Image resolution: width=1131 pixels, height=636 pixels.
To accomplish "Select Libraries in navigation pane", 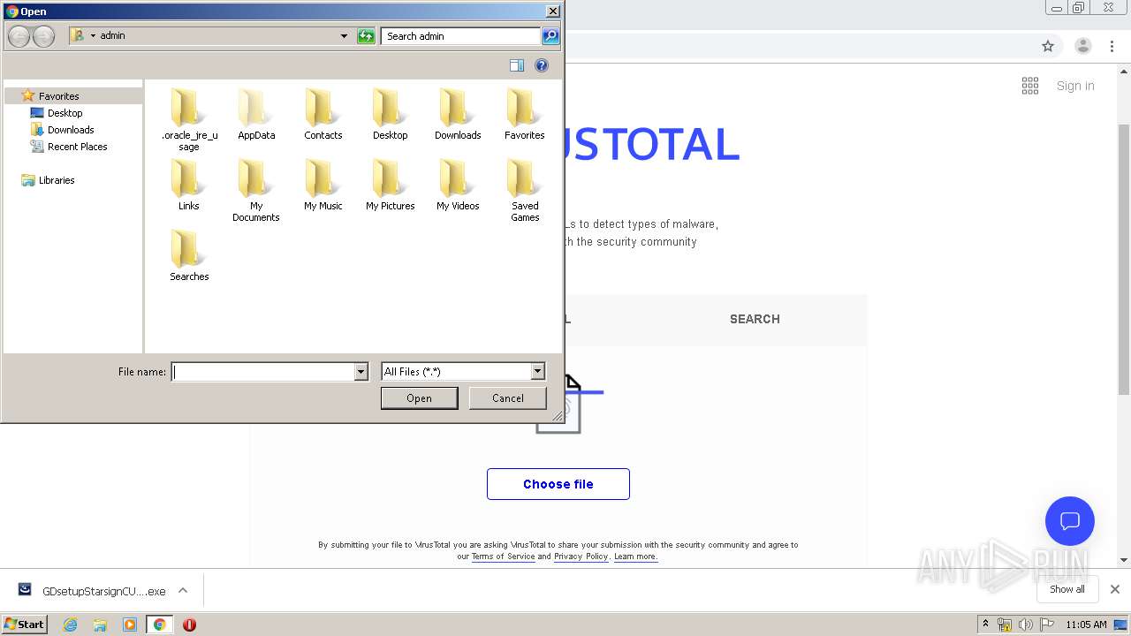I will coord(57,180).
